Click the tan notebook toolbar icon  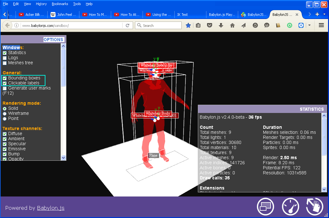tap(278, 26)
